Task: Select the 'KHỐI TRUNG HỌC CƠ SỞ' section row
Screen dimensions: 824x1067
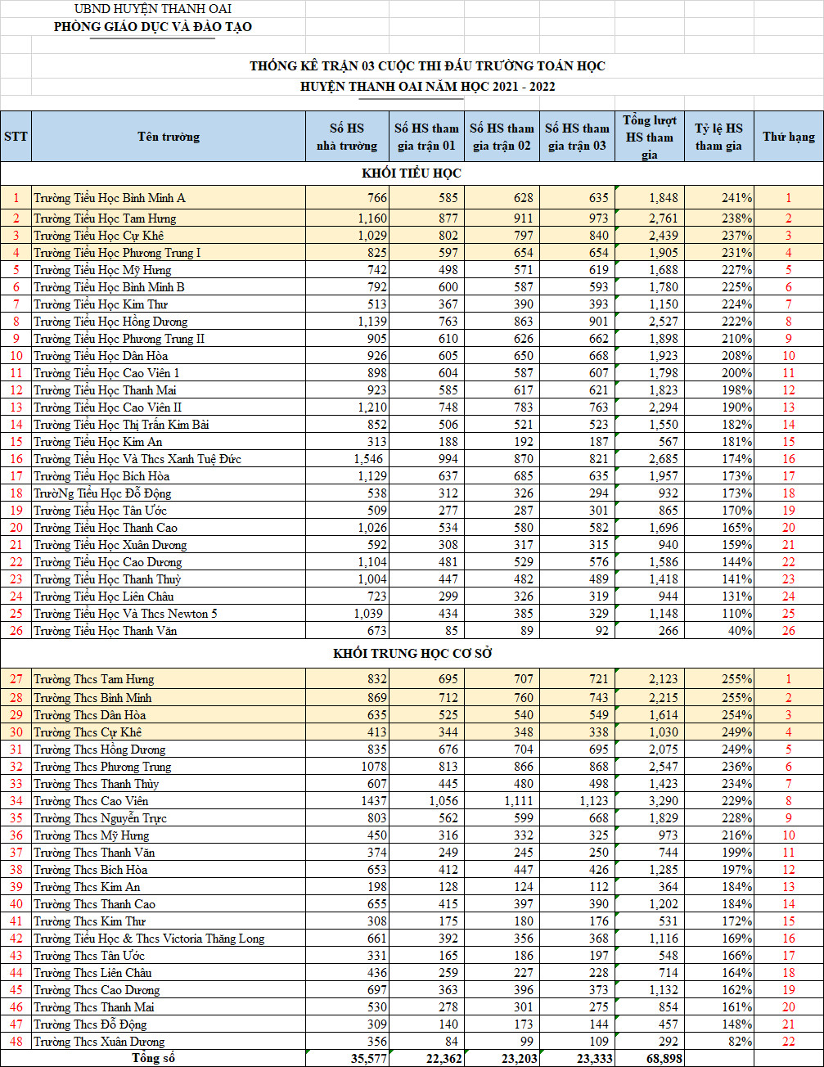Action: click(x=411, y=654)
